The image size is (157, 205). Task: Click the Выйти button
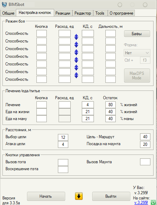[111, 196]
